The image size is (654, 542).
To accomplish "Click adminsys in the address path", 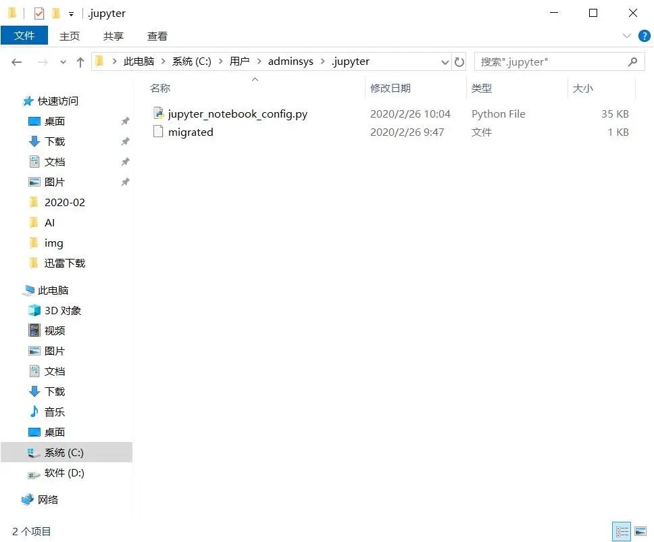I will pos(291,61).
